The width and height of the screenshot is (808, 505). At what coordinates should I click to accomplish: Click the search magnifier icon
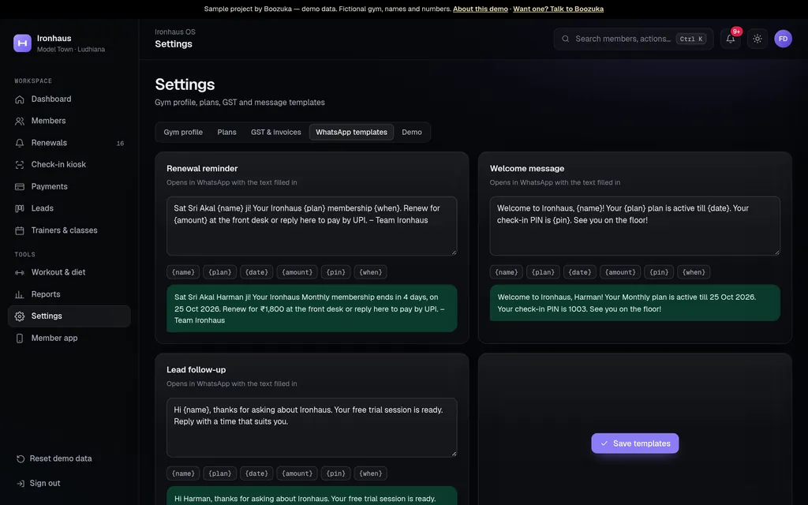[x=565, y=39]
